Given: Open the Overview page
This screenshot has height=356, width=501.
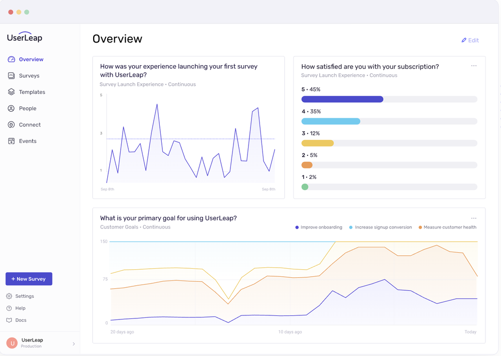Looking at the screenshot, I should (31, 59).
